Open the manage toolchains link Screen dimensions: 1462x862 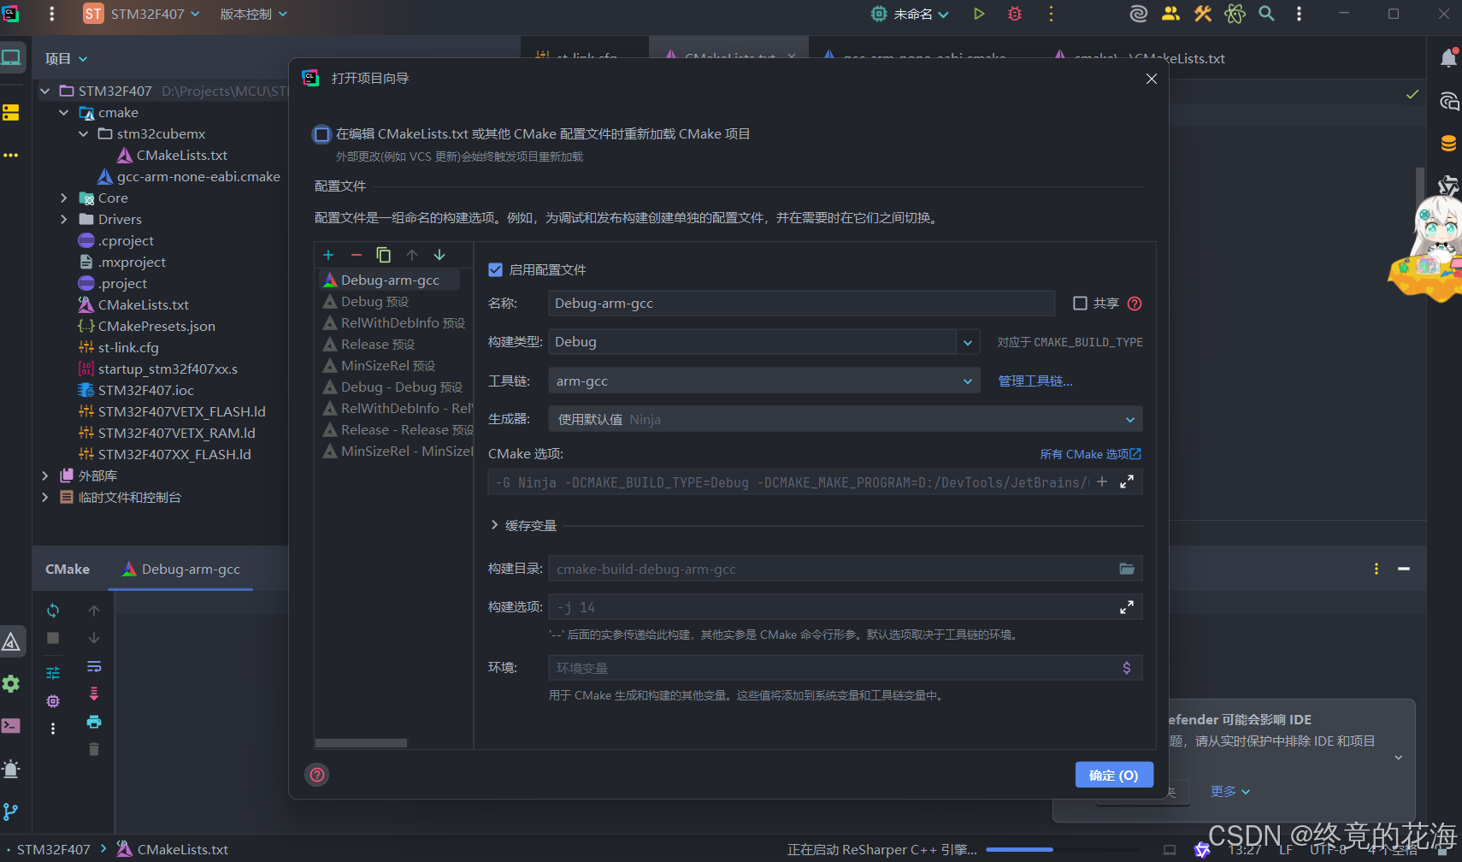1035,381
